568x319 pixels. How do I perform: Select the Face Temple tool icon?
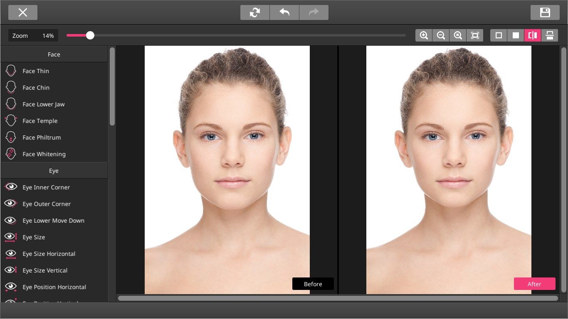[11, 121]
